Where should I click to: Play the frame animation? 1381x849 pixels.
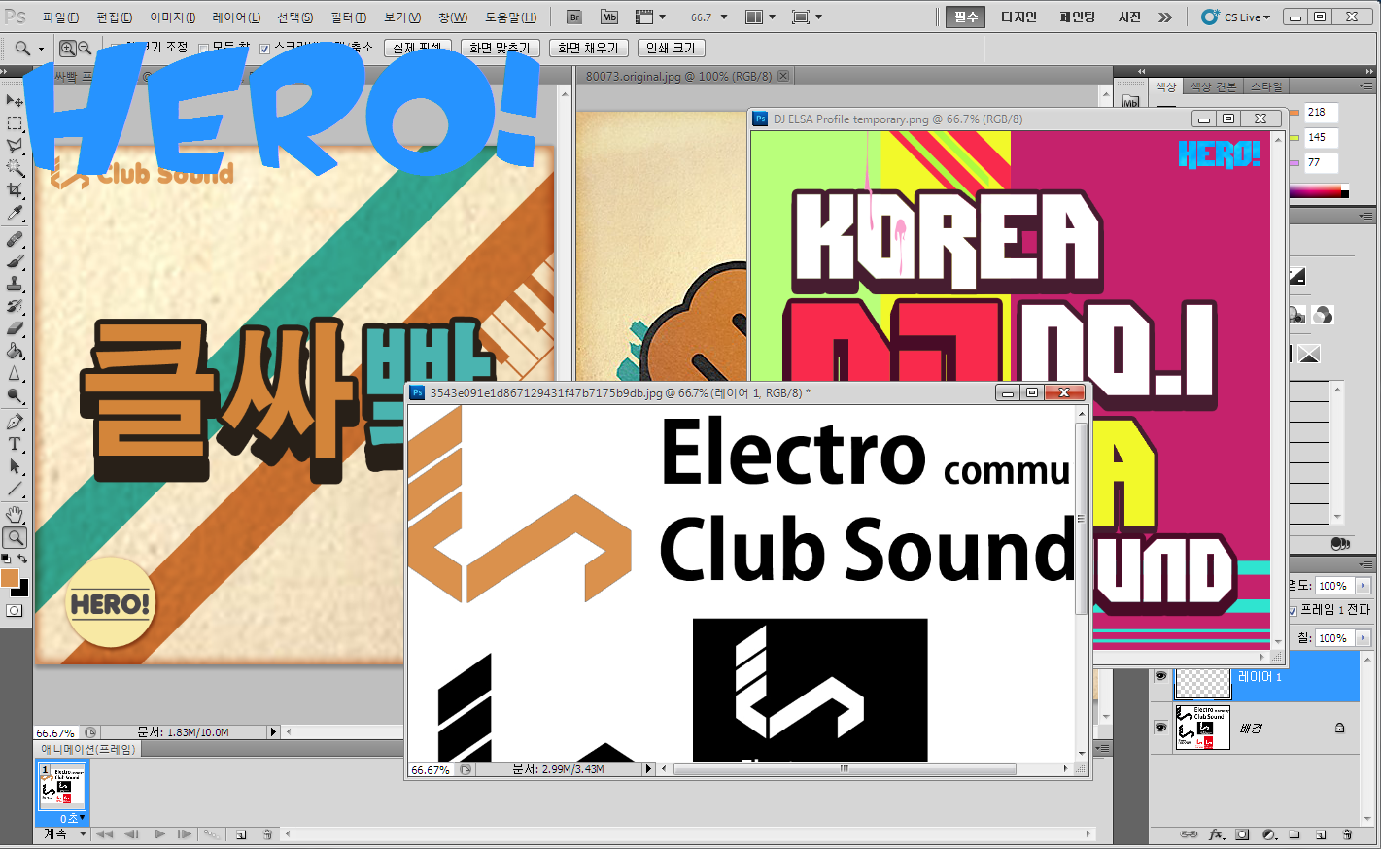160,834
